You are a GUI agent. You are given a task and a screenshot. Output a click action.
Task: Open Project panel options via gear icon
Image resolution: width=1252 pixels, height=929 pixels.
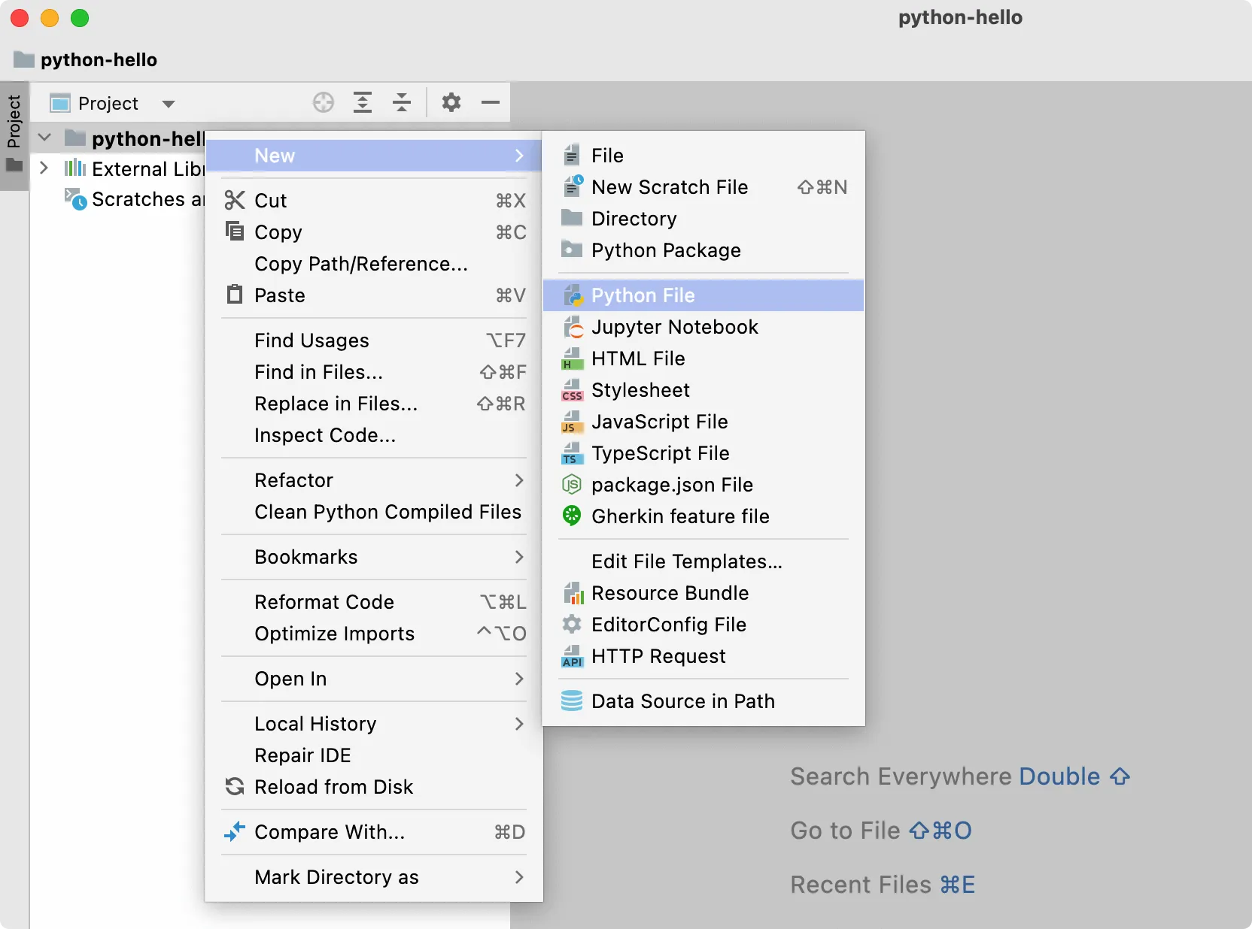coord(451,102)
